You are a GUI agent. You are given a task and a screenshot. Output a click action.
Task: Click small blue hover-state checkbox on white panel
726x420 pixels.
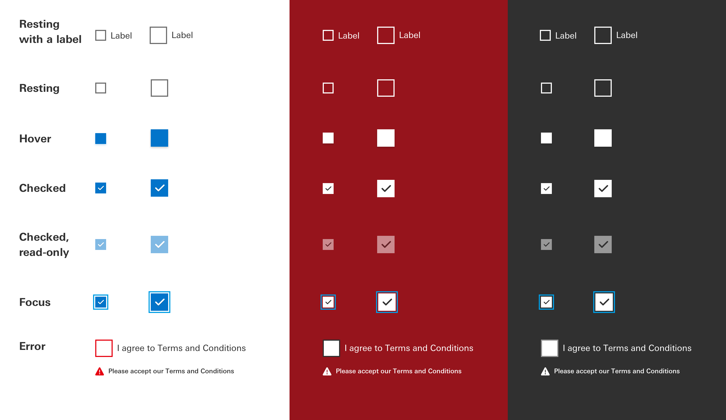(x=100, y=138)
